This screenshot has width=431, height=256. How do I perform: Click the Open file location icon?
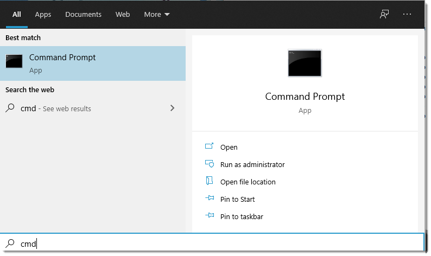click(x=210, y=182)
